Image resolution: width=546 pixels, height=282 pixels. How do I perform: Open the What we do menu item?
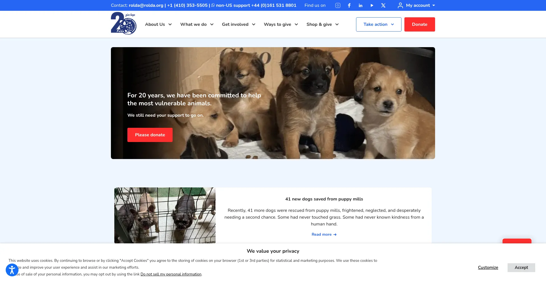pos(193,24)
